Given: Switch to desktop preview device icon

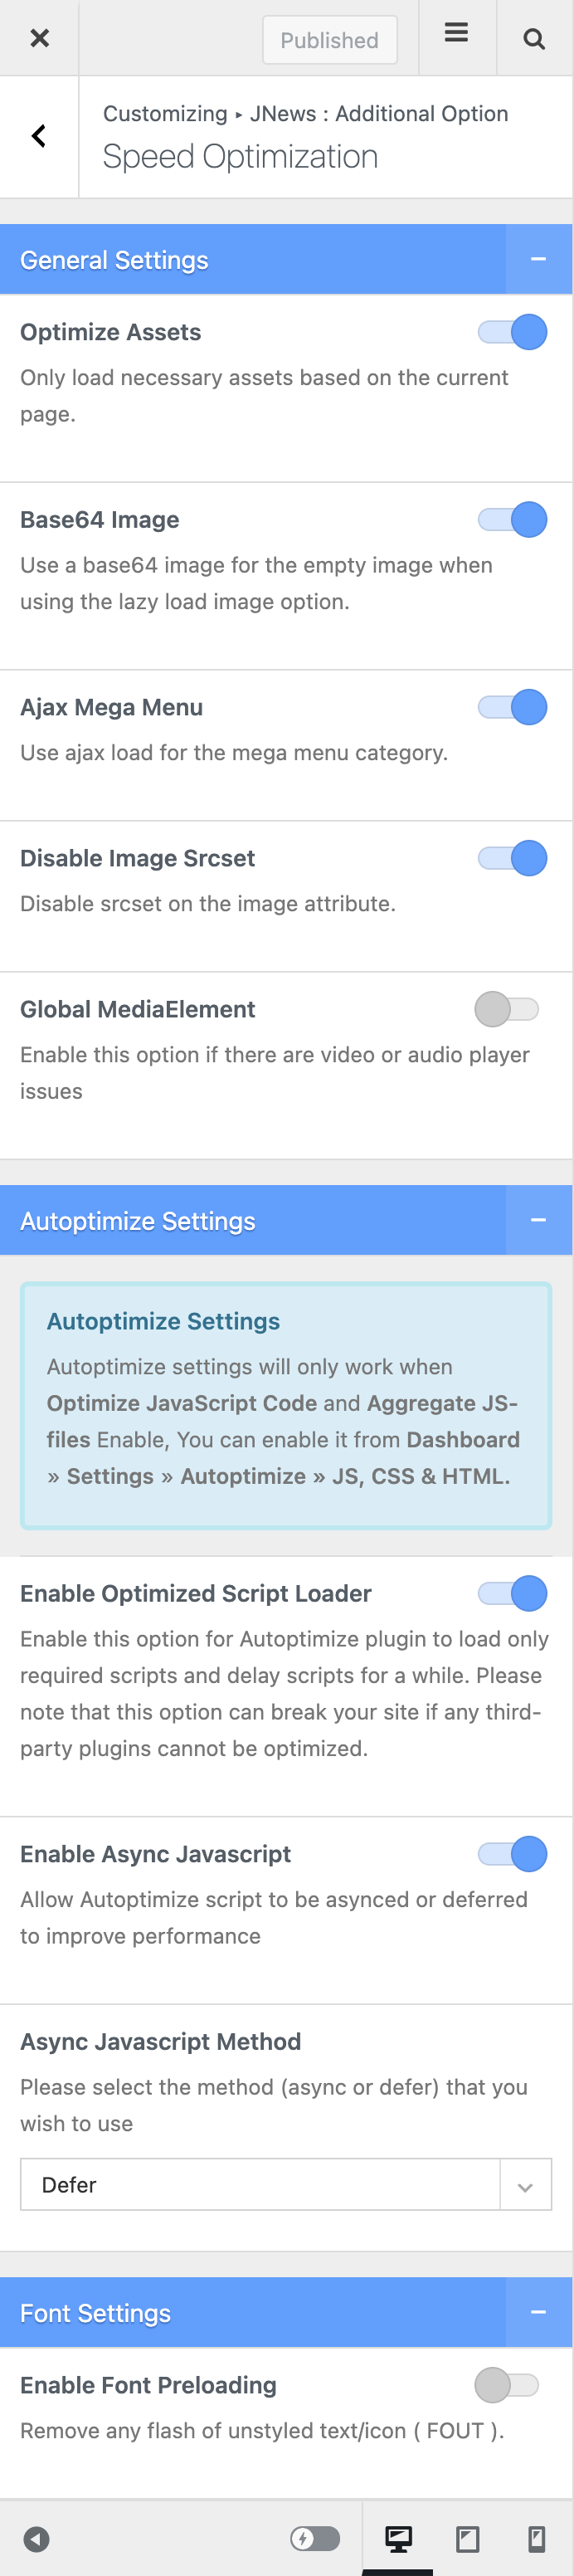Looking at the screenshot, I should pyautogui.click(x=398, y=2538).
